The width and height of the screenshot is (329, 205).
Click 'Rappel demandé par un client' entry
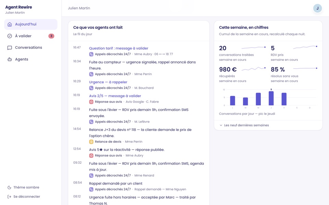(115, 183)
